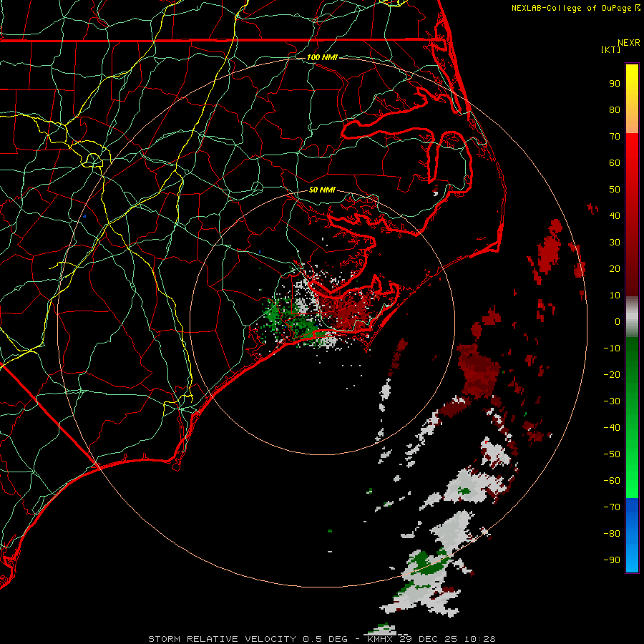Image resolution: width=644 pixels, height=644 pixels.
Task: Click the 80 value on the velocity scale
Action: tap(615, 110)
